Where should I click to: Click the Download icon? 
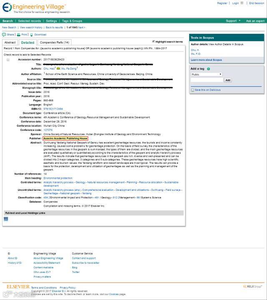click(x=32, y=35)
